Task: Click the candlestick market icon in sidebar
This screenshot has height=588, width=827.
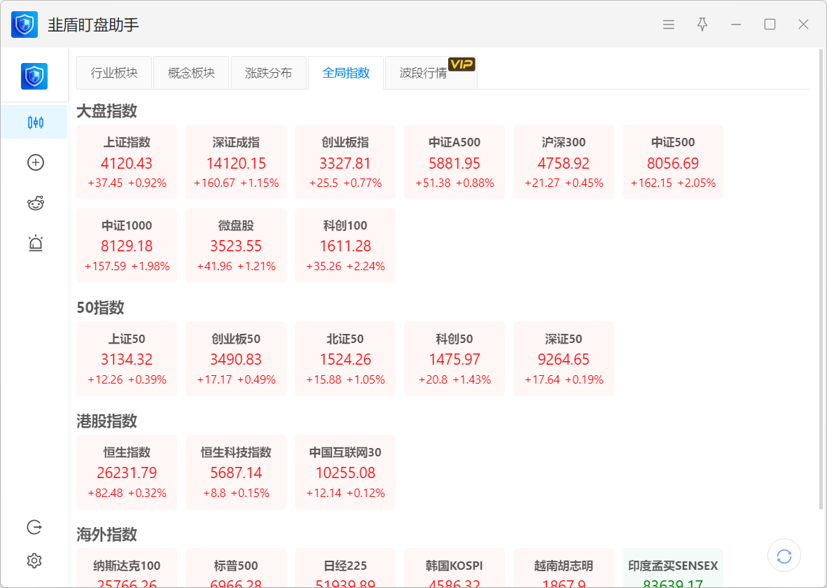Action: point(35,122)
